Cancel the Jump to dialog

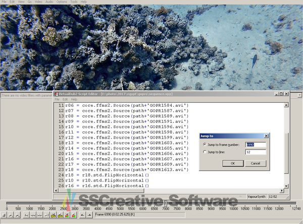[x=255, y=163]
